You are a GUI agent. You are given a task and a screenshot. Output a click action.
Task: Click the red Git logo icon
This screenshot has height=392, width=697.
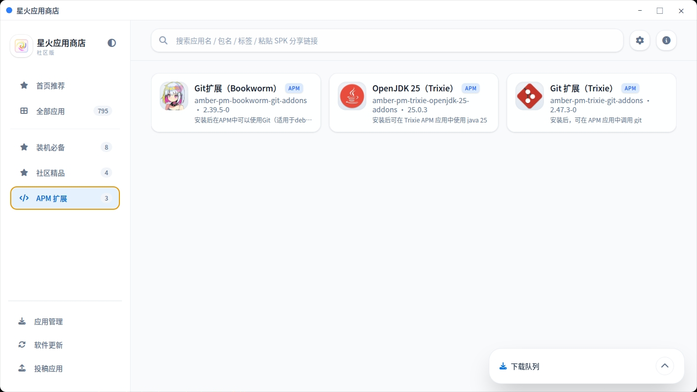click(x=530, y=96)
